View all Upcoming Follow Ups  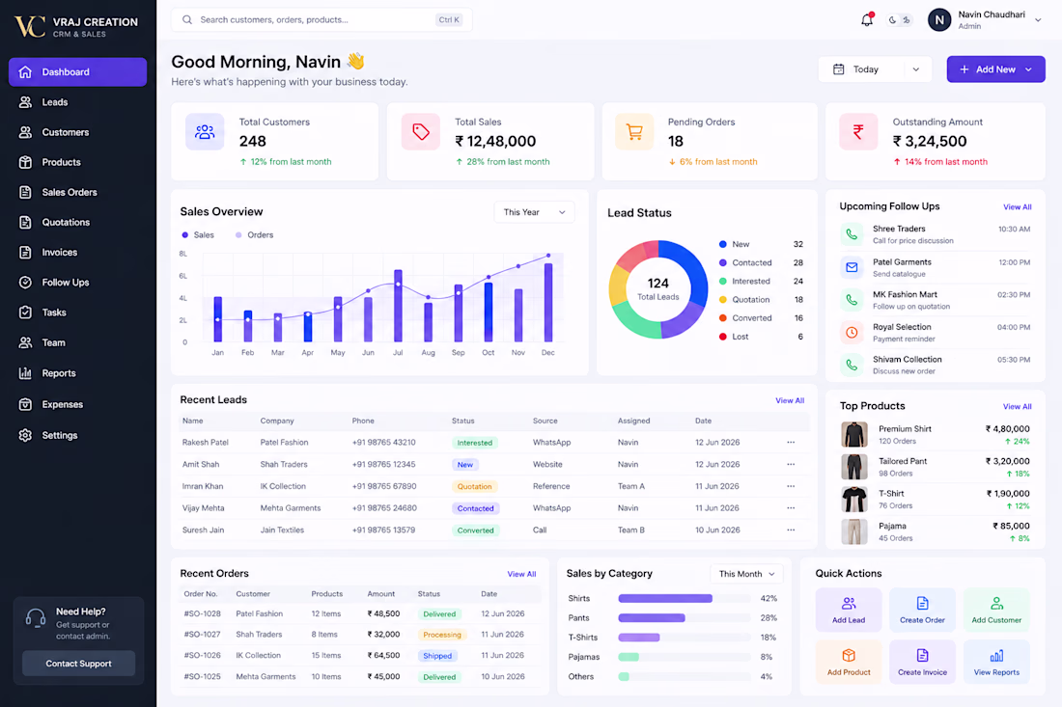[1017, 207]
